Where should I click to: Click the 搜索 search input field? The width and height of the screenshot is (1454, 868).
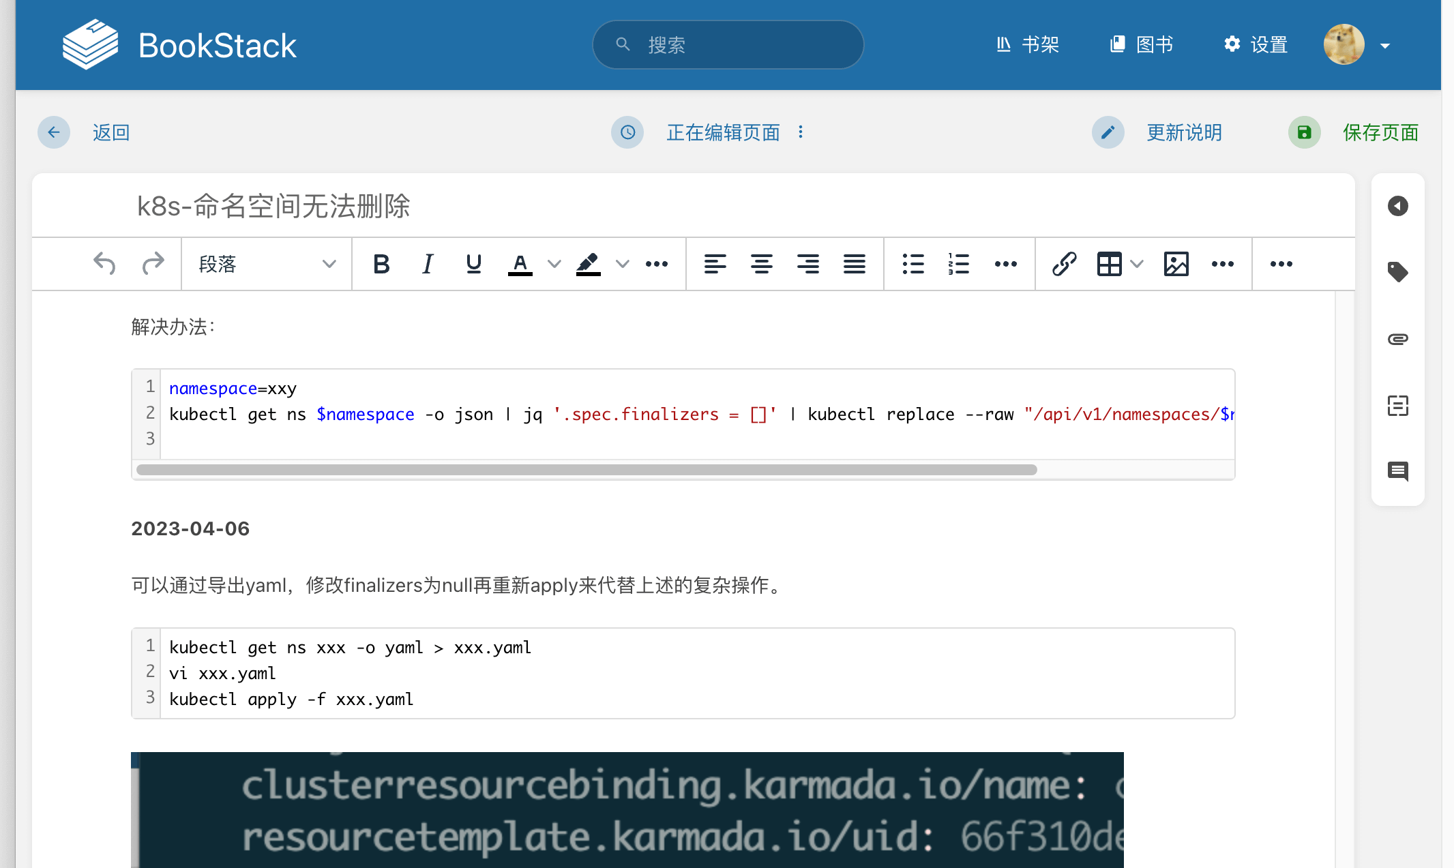(x=728, y=45)
